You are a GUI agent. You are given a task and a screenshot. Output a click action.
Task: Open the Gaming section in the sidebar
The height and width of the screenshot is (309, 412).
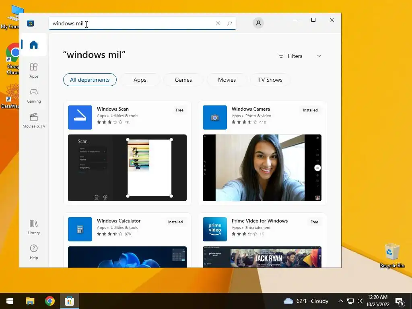tap(34, 96)
